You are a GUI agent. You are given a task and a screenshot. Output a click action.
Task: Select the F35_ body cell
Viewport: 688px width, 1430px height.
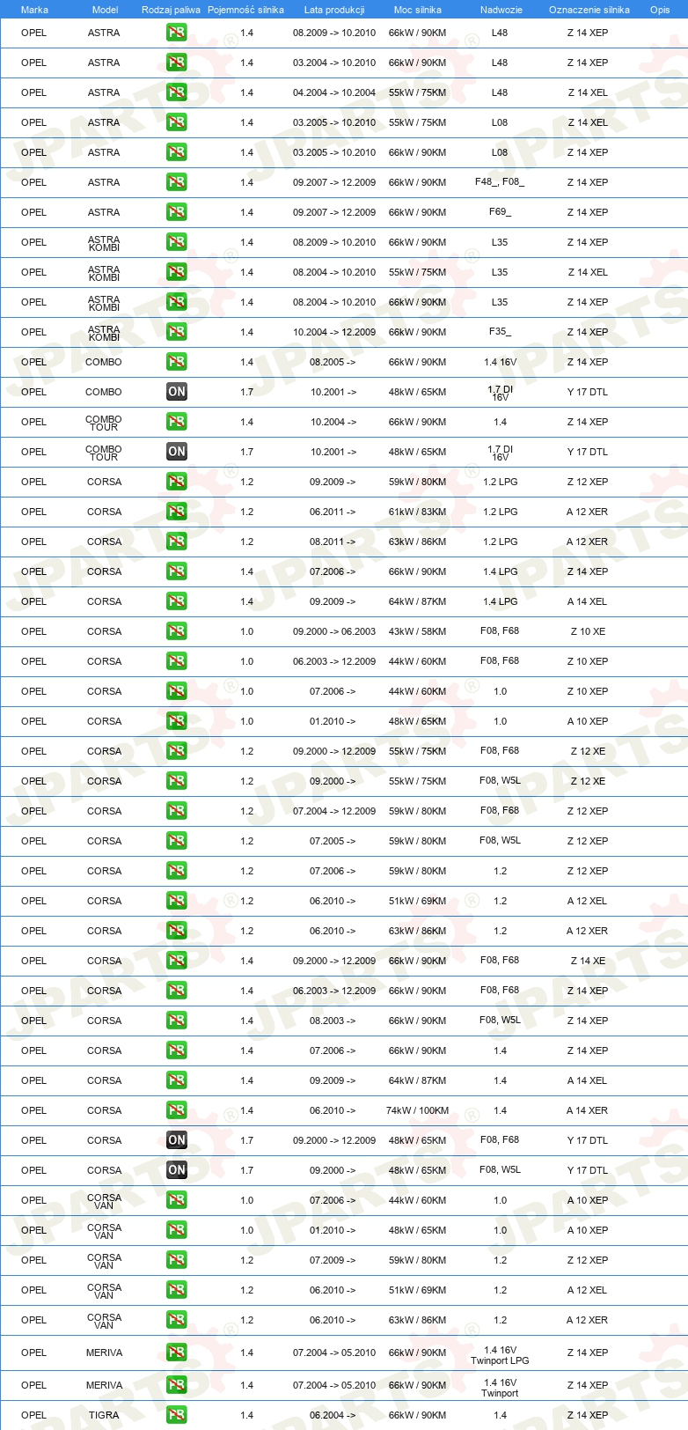click(x=500, y=332)
